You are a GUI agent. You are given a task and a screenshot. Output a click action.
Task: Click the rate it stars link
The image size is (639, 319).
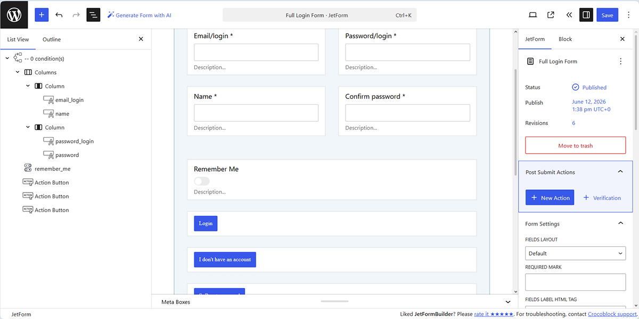click(x=494, y=314)
